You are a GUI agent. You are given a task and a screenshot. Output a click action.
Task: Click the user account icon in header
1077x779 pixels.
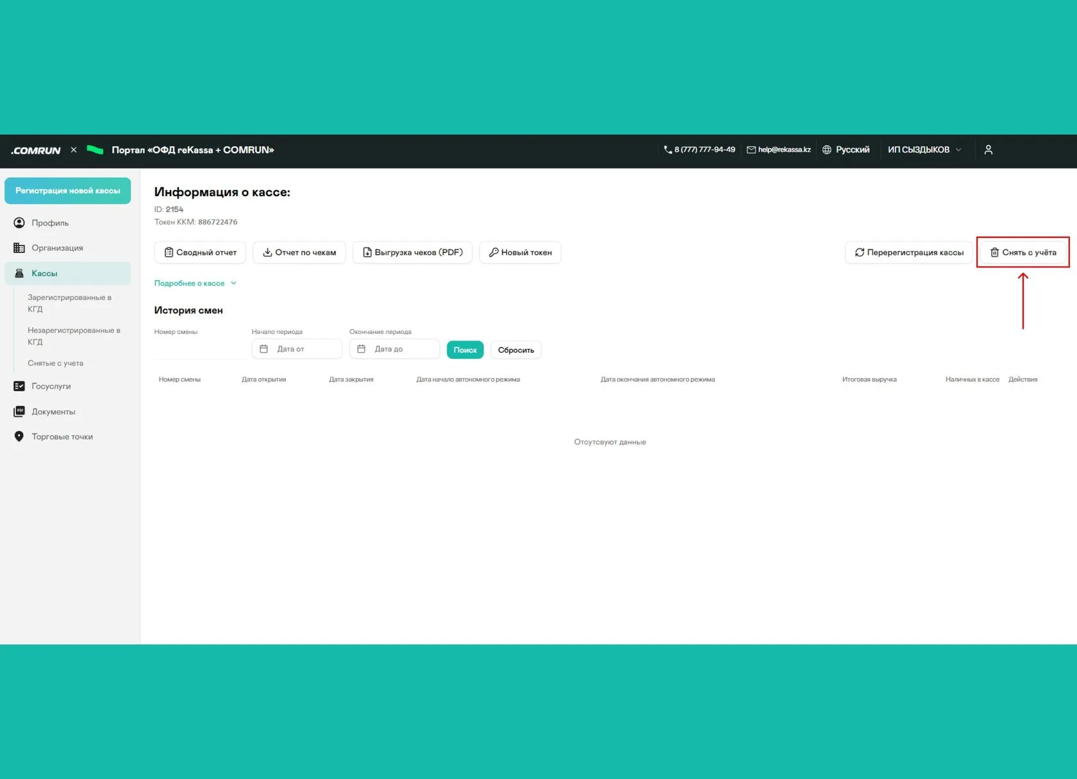[988, 149]
